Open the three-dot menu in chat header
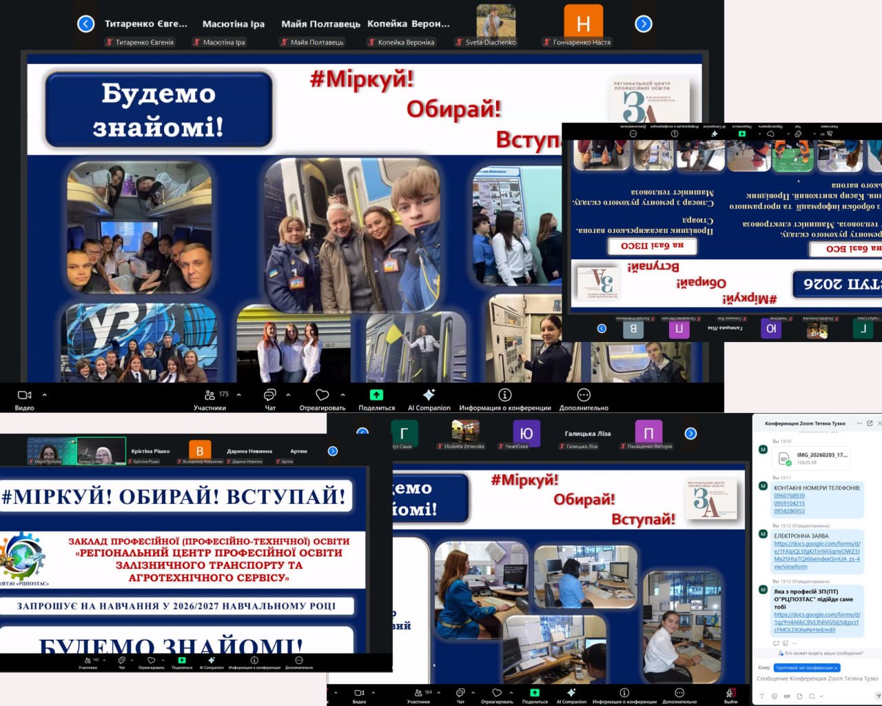This screenshot has width=882, height=706. [859, 423]
